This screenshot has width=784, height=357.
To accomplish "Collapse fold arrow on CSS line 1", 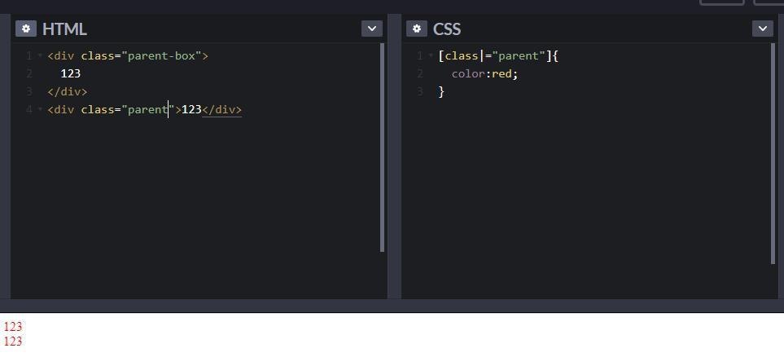I will click(431, 56).
